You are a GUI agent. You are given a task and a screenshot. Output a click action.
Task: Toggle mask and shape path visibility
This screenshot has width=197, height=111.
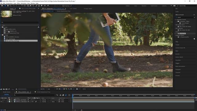(x=62, y=89)
